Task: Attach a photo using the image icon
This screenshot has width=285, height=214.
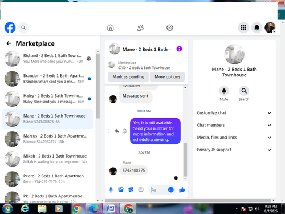Action: [121, 189]
